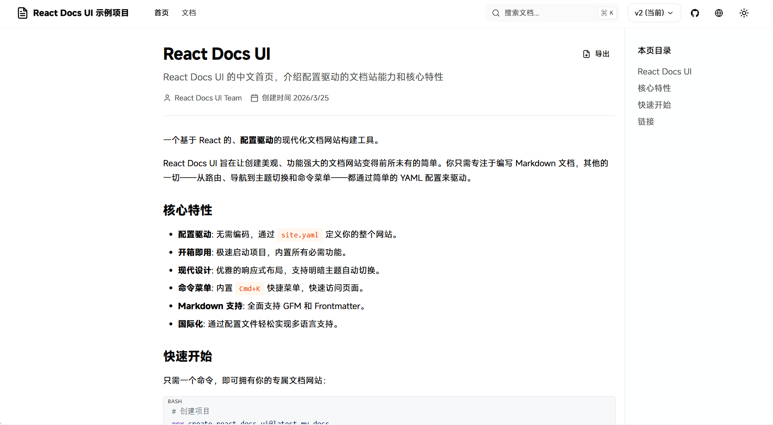
Task: Click the Cmd+K inline code
Action: (249, 288)
